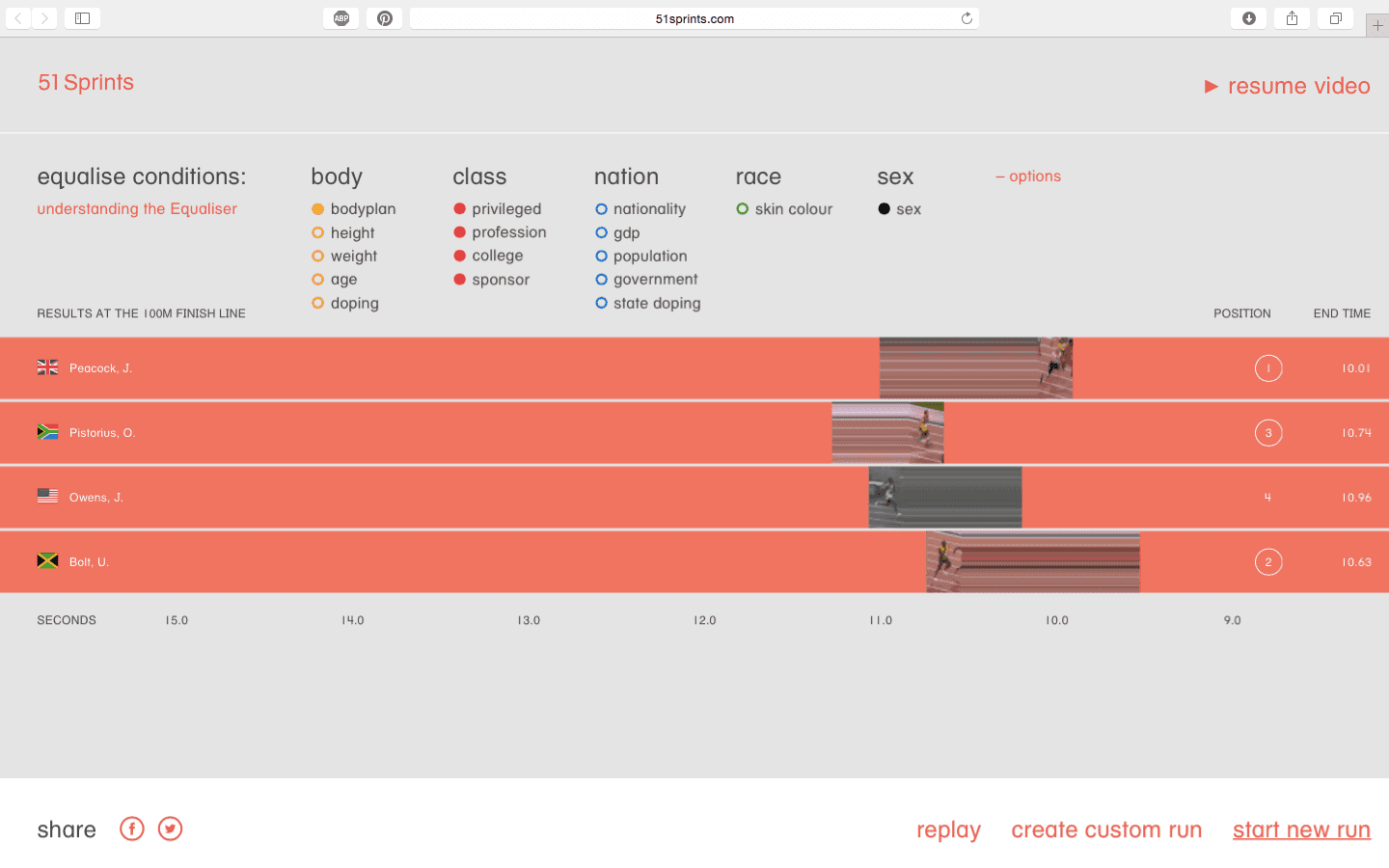Open the Adblock Plus extension
The width and height of the screenshot is (1389, 868).
point(341,18)
